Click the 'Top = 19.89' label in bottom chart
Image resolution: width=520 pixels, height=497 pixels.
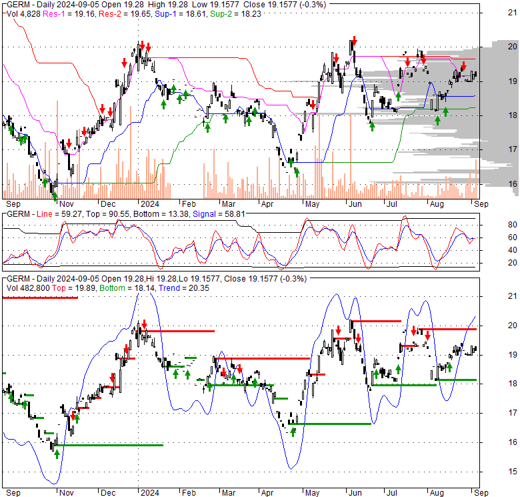pyautogui.click(x=73, y=288)
